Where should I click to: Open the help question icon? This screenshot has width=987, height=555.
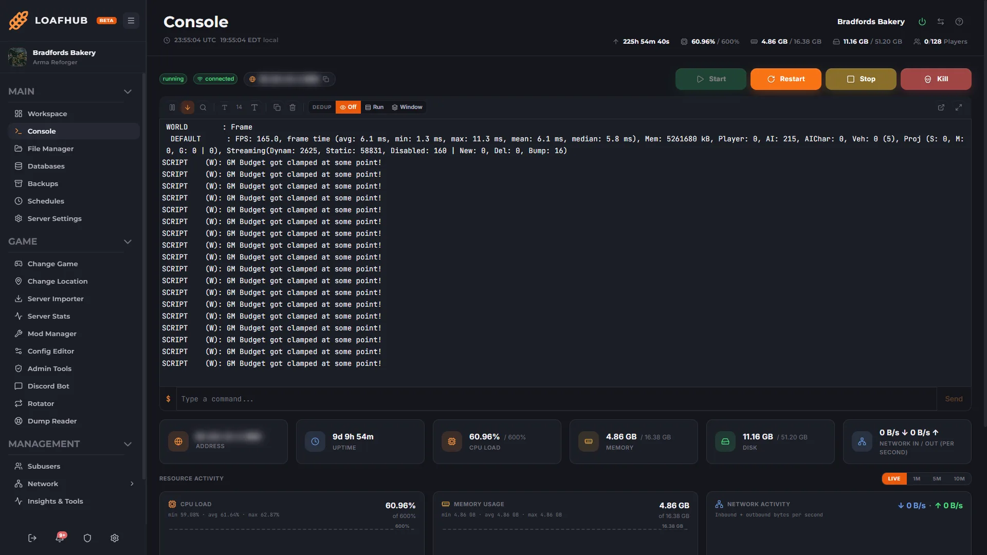(959, 22)
